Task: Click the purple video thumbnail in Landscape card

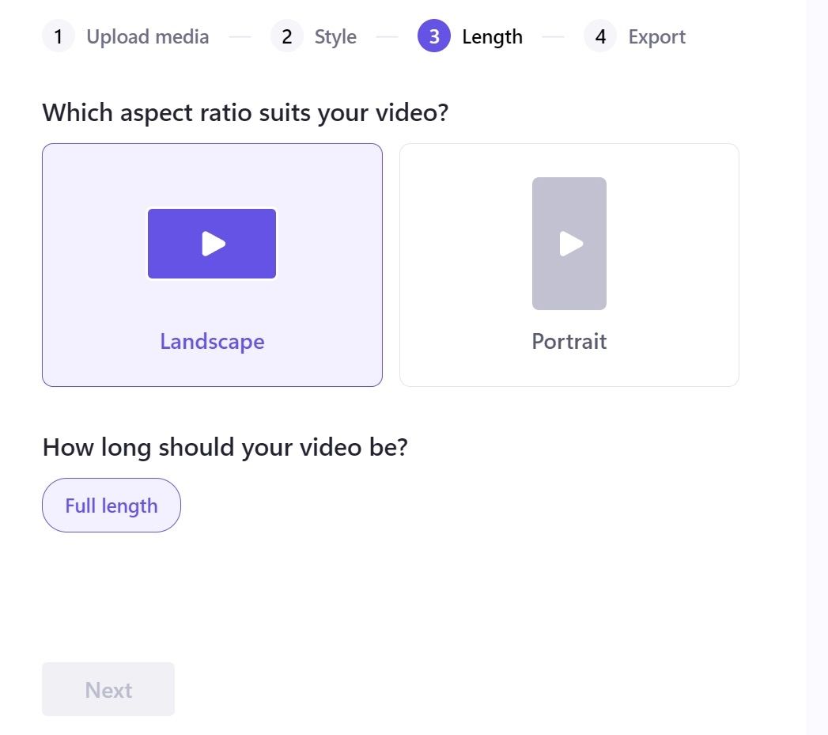Action: [x=211, y=244]
